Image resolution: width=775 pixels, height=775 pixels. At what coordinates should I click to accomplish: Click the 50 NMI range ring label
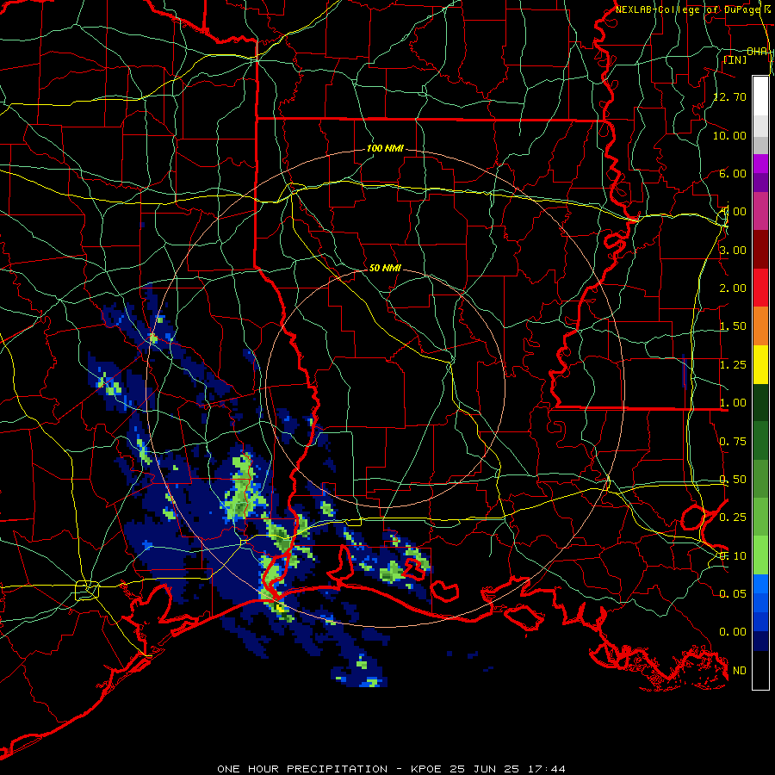[x=385, y=268]
